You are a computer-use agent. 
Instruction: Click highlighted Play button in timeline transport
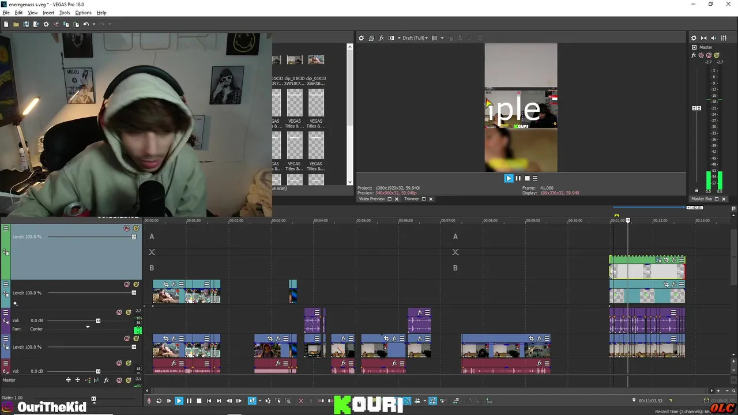[x=179, y=401]
